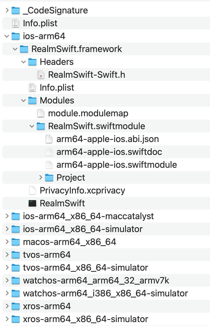This screenshot has height=326, width=210.
Task: Expand the watchos-arm64_i386_x86_64-simulator chevron
Action: point(7,293)
